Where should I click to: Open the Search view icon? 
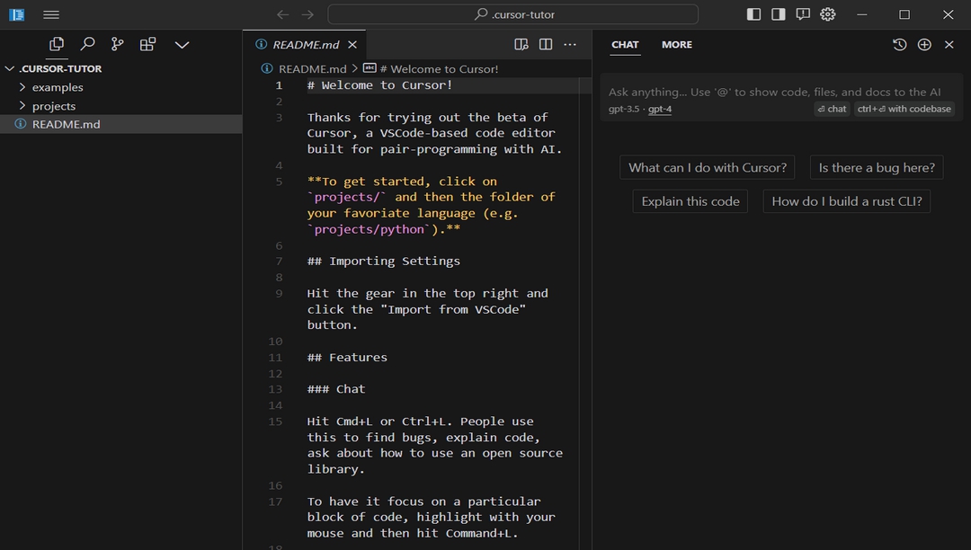click(87, 44)
